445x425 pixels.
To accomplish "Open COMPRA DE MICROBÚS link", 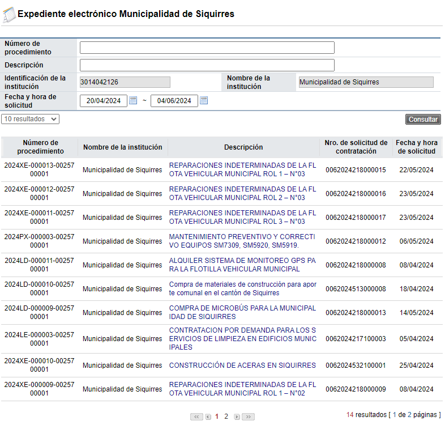I will [x=242, y=312].
